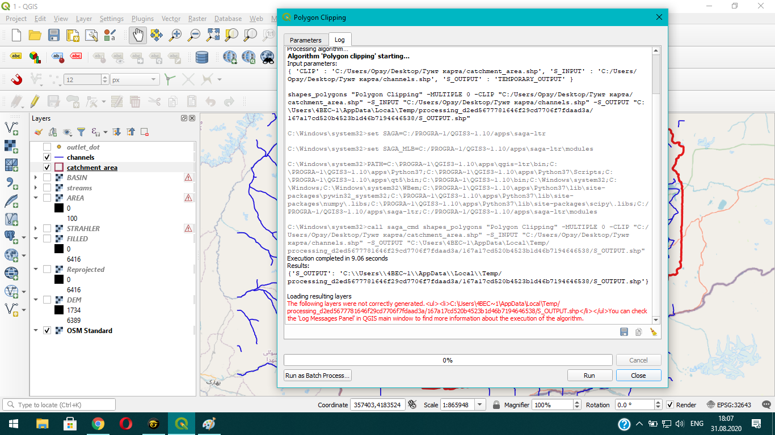Viewport: 775px width, 435px height.
Task: Open the DB Manager database icon
Action: click(201, 57)
